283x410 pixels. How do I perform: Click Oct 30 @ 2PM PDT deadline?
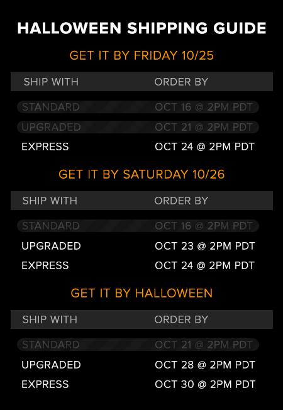pyautogui.click(x=205, y=384)
